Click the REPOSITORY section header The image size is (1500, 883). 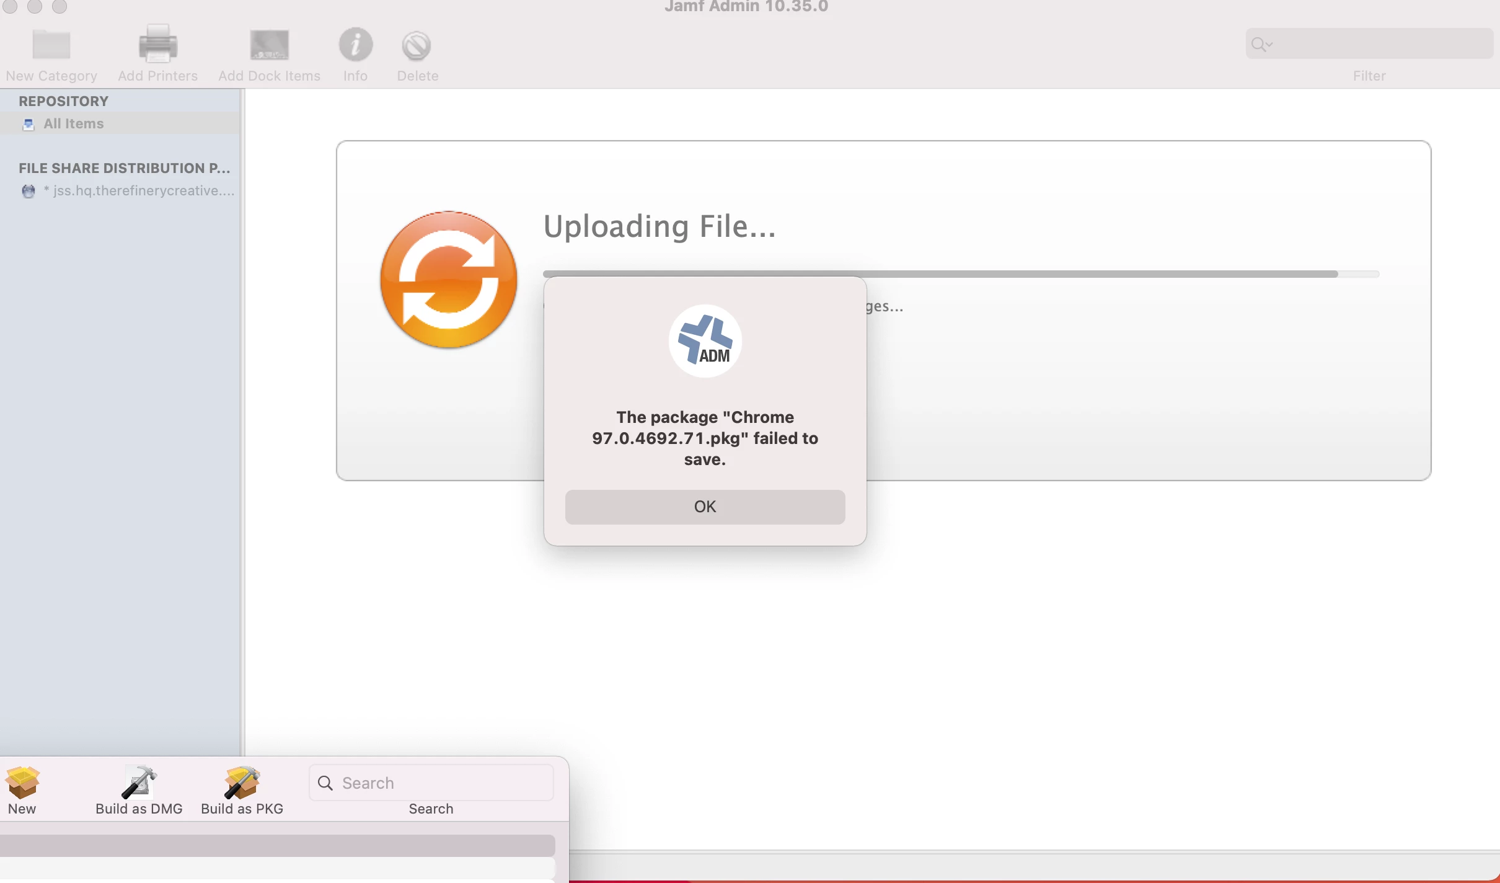coord(63,101)
